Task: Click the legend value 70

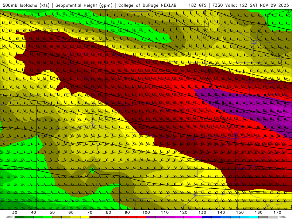Action: (90, 212)
